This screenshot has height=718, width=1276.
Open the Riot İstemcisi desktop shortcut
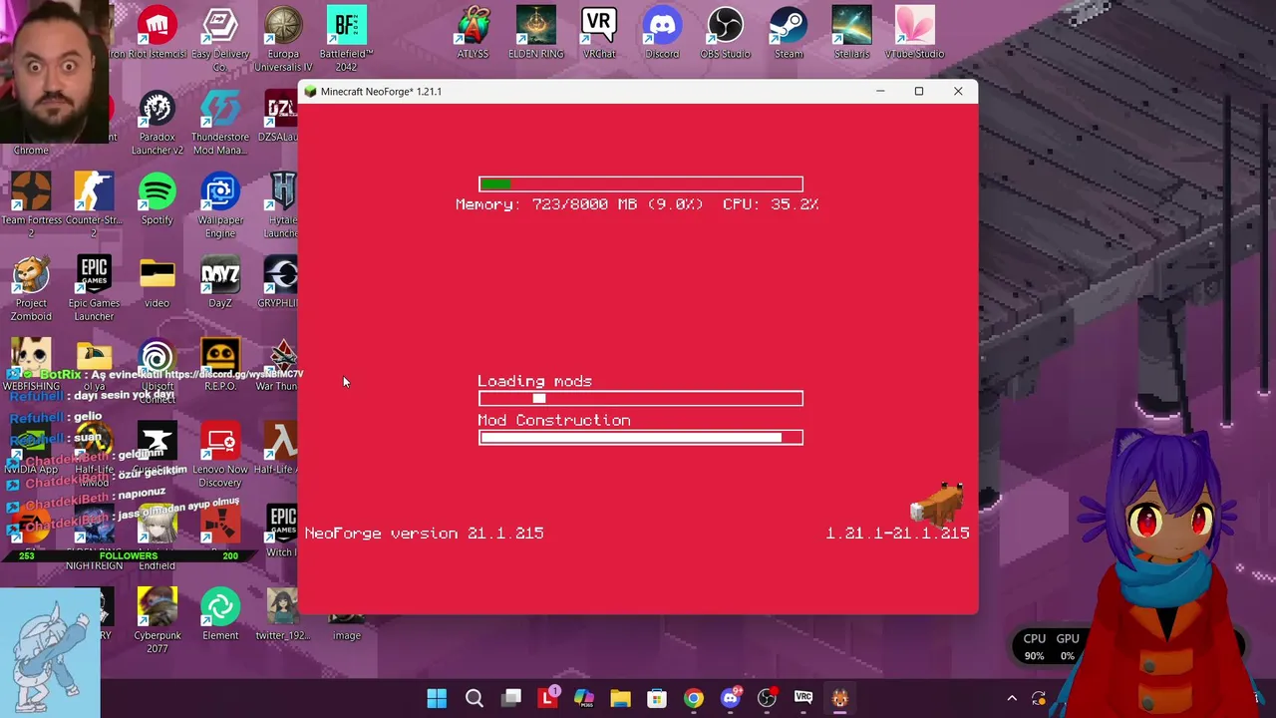point(157,31)
